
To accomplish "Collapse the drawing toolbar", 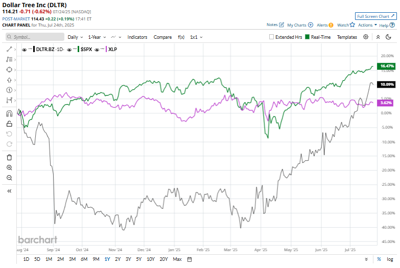I will 9,191.
